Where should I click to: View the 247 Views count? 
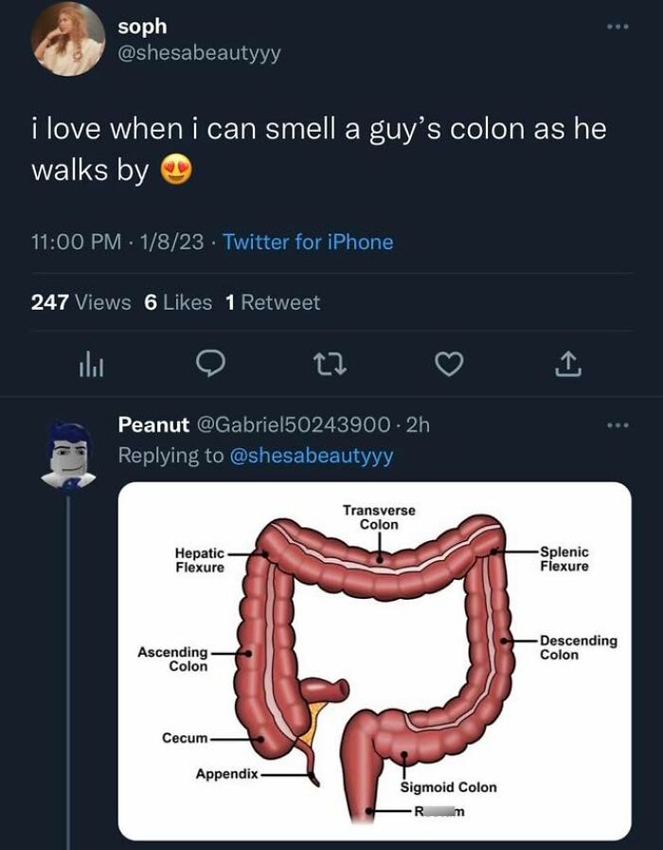click(81, 302)
